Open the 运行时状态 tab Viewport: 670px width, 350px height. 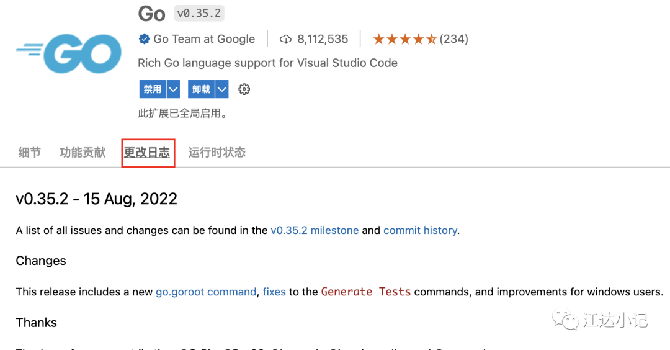[x=217, y=153]
